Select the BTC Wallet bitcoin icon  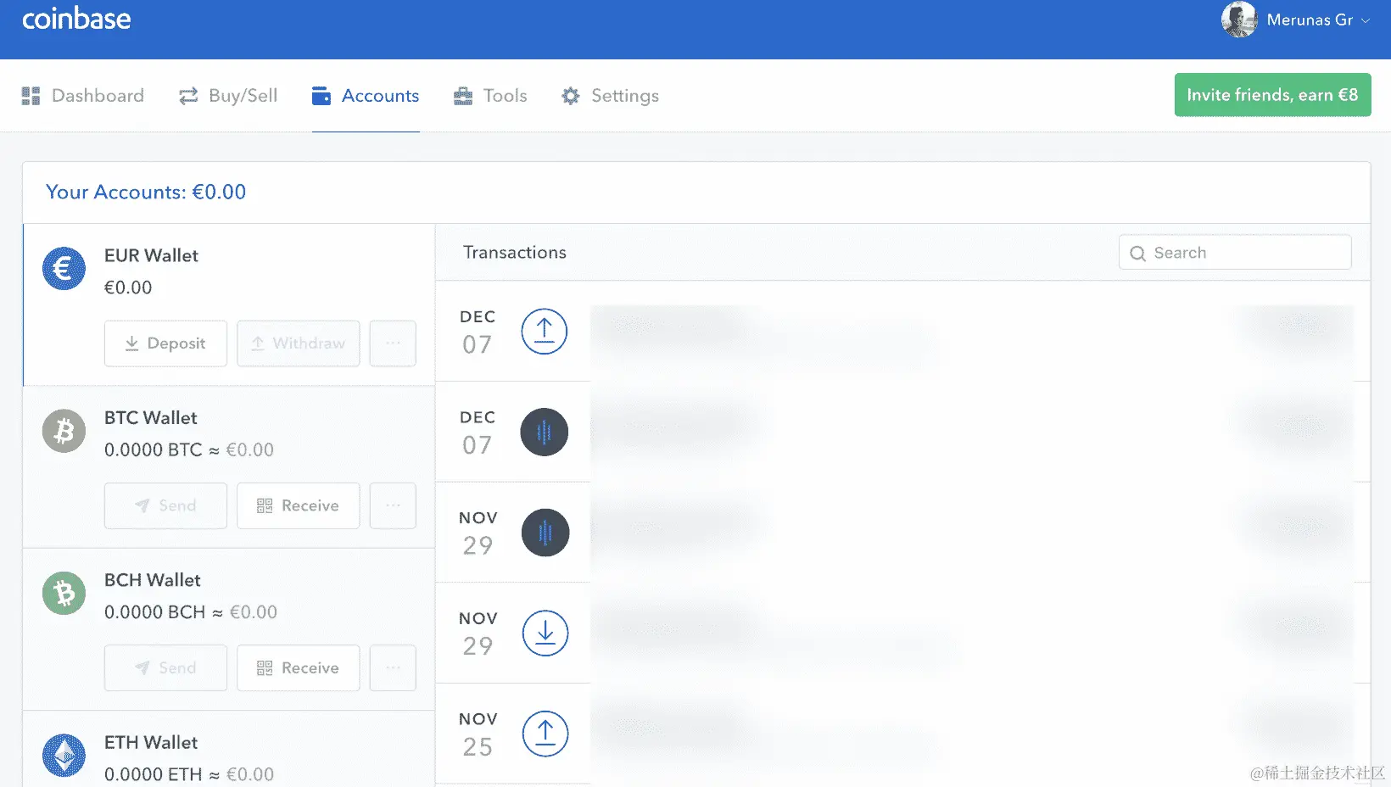tap(64, 431)
